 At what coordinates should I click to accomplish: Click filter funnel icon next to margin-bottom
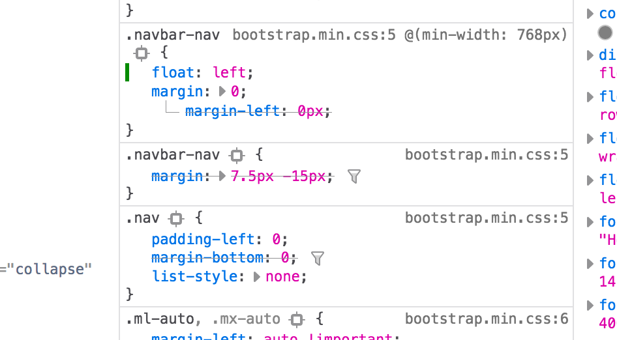318,259
